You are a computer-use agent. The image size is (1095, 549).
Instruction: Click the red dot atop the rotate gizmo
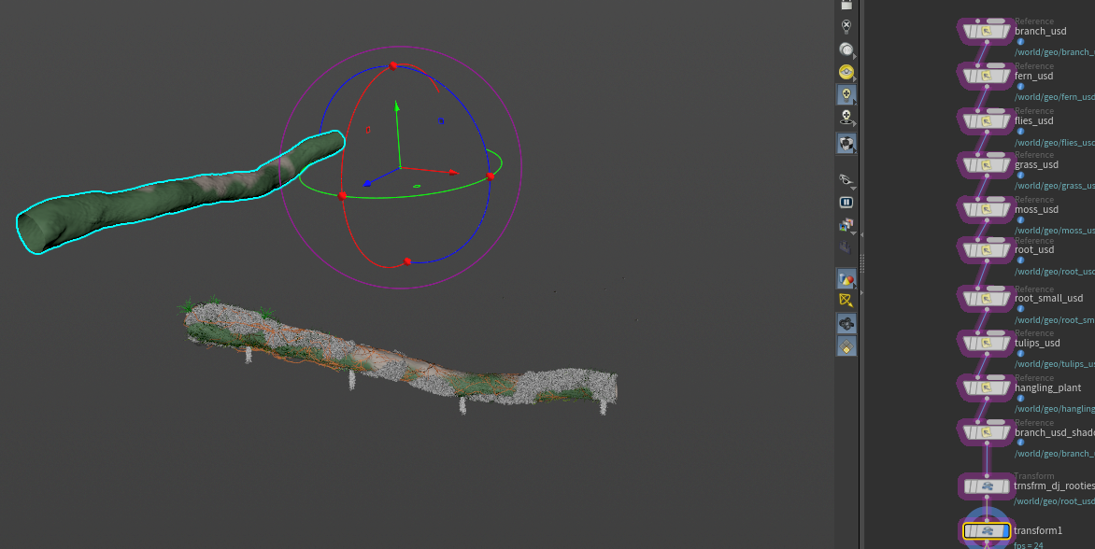point(392,66)
